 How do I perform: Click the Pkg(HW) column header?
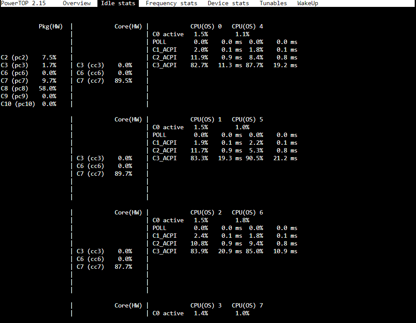(51, 27)
